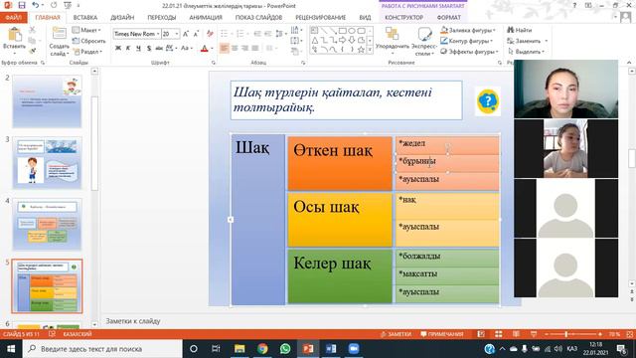Screen dimensions: 636x358
Task: Select the right arrow shape in gallery
Action: tap(342, 40)
